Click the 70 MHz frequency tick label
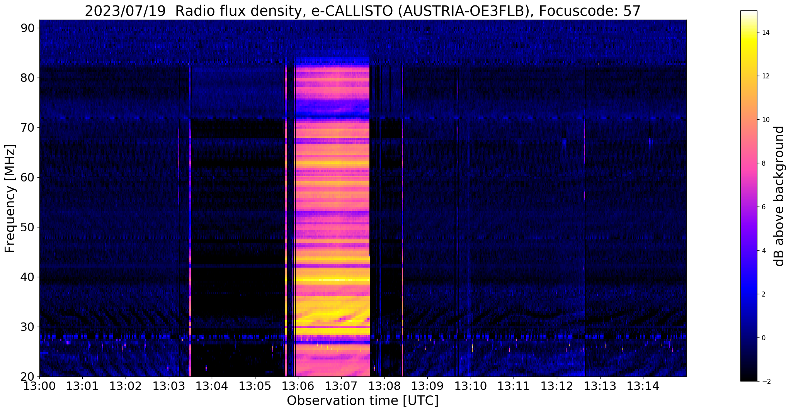 [27, 127]
